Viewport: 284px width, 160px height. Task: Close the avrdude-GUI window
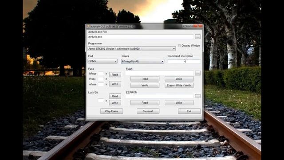198,26
